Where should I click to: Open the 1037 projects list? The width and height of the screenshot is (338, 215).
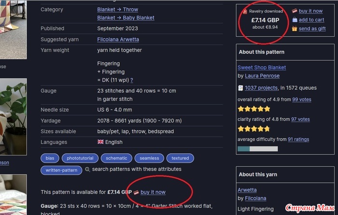click(261, 88)
